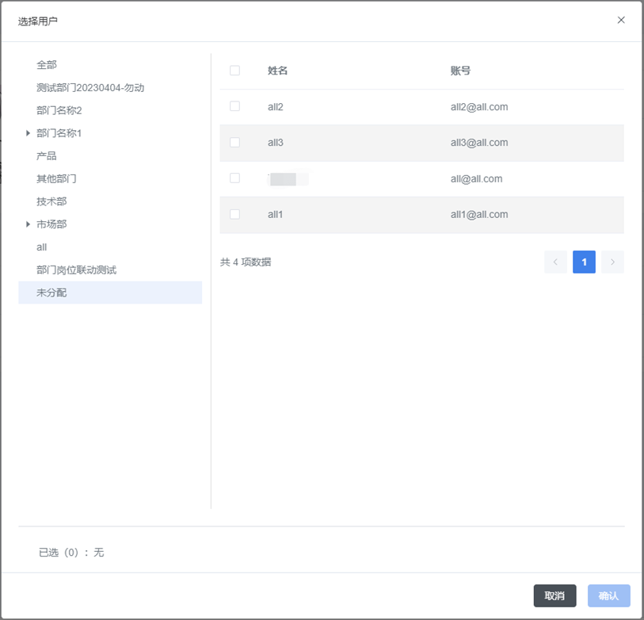This screenshot has height=620, width=644.
Task: Select 技术部 department
Action: click(x=51, y=201)
